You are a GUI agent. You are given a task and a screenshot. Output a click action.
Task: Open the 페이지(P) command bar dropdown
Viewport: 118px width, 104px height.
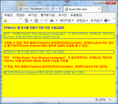[67, 21]
